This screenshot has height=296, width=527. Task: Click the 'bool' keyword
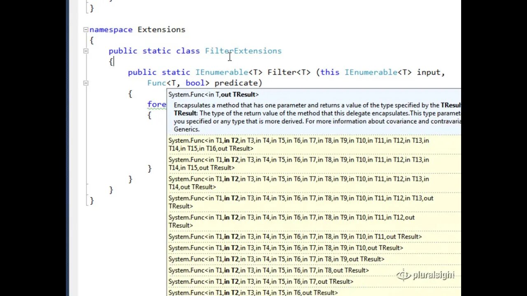[195, 83]
